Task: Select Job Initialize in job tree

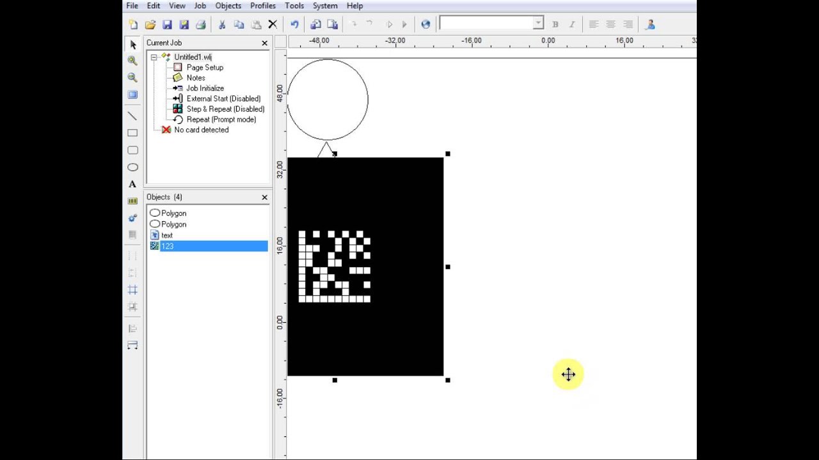Action: pos(205,88)
